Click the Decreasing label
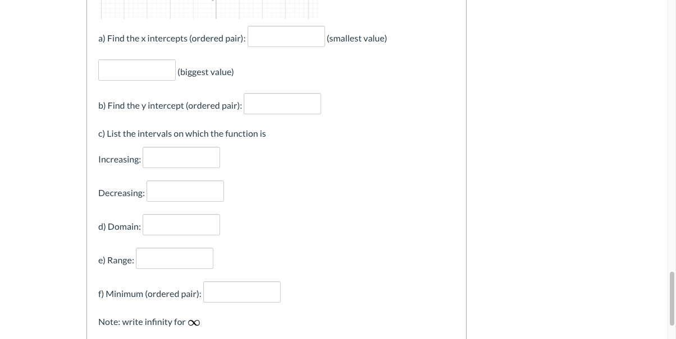The height and width of the screenshot is (339, 676). (121, 192)
